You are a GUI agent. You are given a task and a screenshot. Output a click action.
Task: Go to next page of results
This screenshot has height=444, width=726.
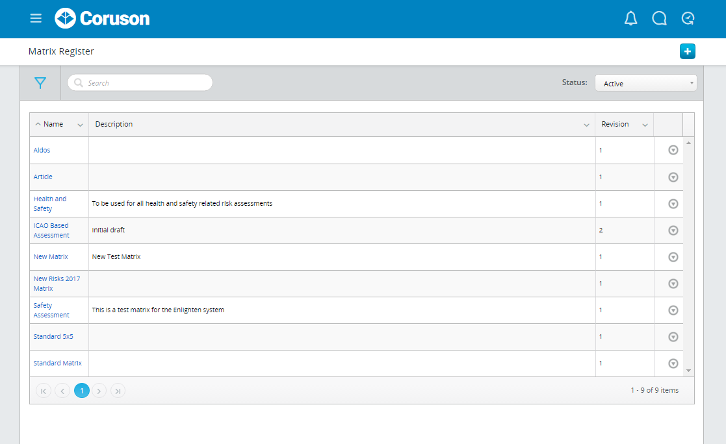click(x=99, y=391)
